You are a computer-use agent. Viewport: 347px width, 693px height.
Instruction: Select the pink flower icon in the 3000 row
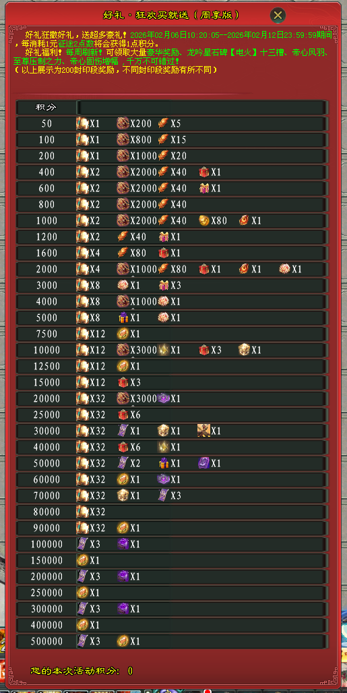point(123,285)
